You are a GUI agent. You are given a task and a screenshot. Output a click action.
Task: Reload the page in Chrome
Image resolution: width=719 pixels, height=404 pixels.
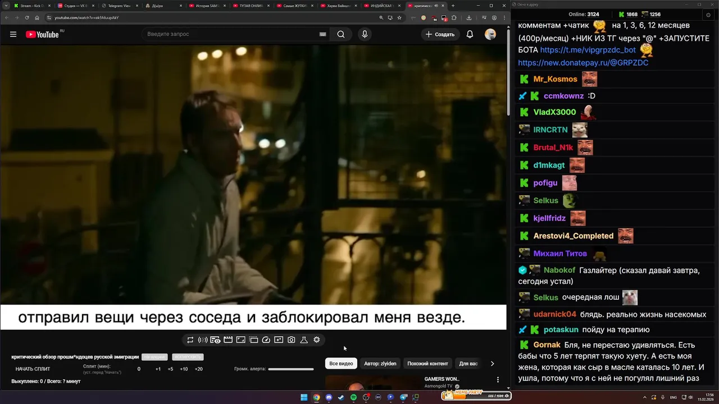click(x=26, y=17)
